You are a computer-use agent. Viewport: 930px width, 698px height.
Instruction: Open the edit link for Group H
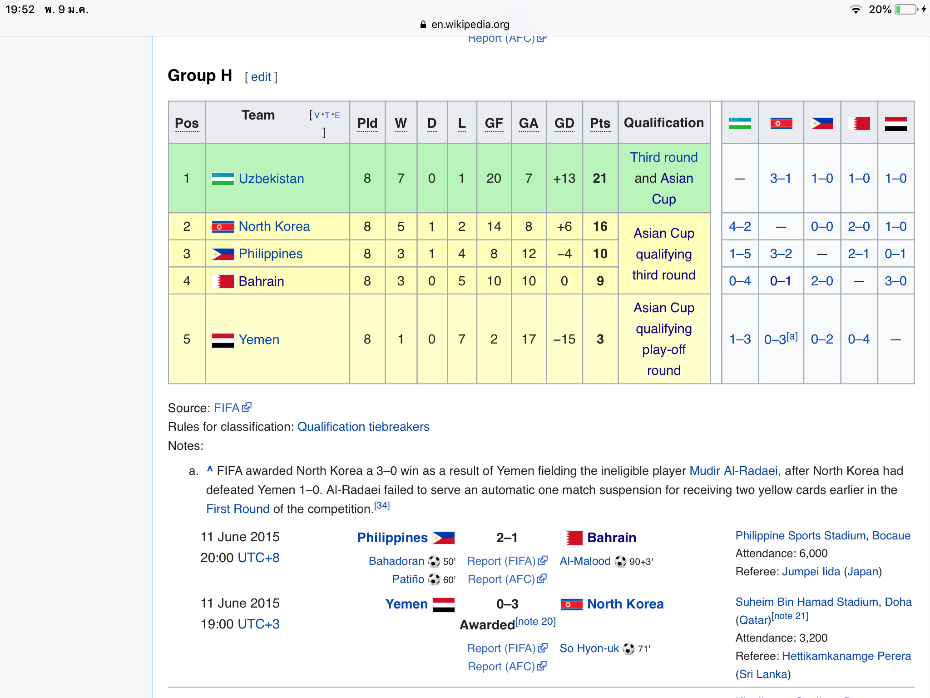[x=261, y=77]
